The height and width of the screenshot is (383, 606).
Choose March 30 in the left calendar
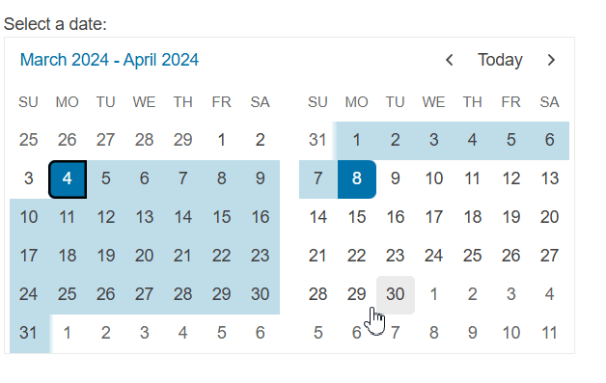[x=261, y=295]
